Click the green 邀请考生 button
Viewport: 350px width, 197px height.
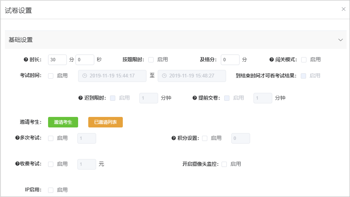coord(63,122)
